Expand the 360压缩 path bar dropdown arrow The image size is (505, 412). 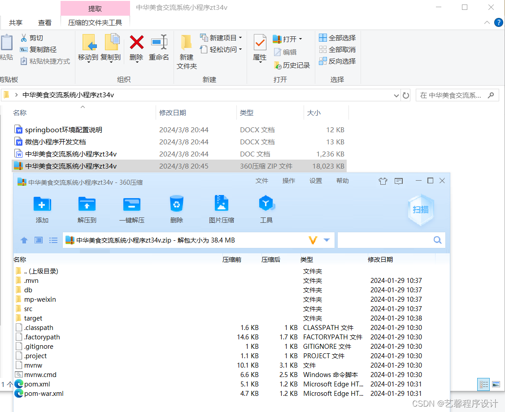tap(327, 240)
